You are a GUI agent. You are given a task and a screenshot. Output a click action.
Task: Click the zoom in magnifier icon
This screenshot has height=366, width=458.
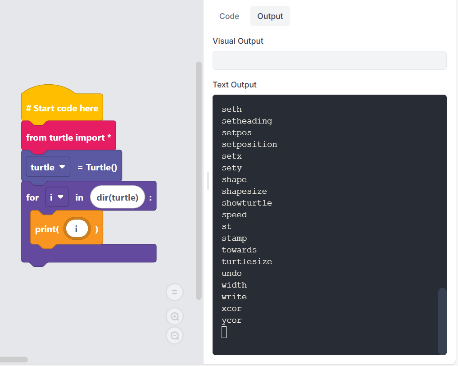click(175, 316)
